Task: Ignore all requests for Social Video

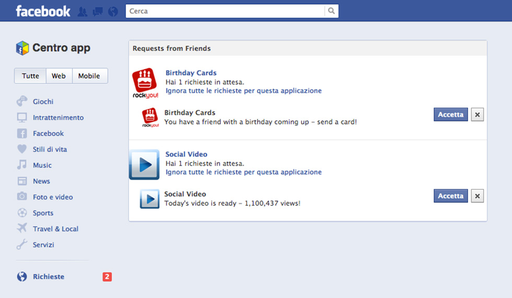Action: tap(243, 172)
